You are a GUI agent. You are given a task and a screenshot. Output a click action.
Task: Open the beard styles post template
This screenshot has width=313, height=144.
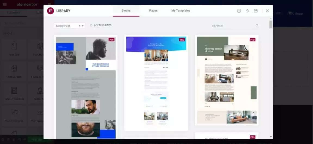[x=86, y=87]
